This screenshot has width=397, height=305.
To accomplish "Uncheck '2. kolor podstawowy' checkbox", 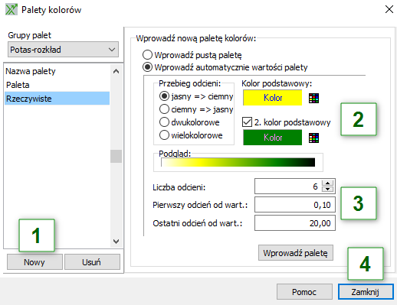I will click(247, 122).
